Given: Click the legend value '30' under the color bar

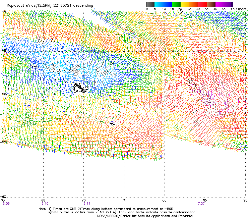Looking at the screenshot, I should point(198,9).
